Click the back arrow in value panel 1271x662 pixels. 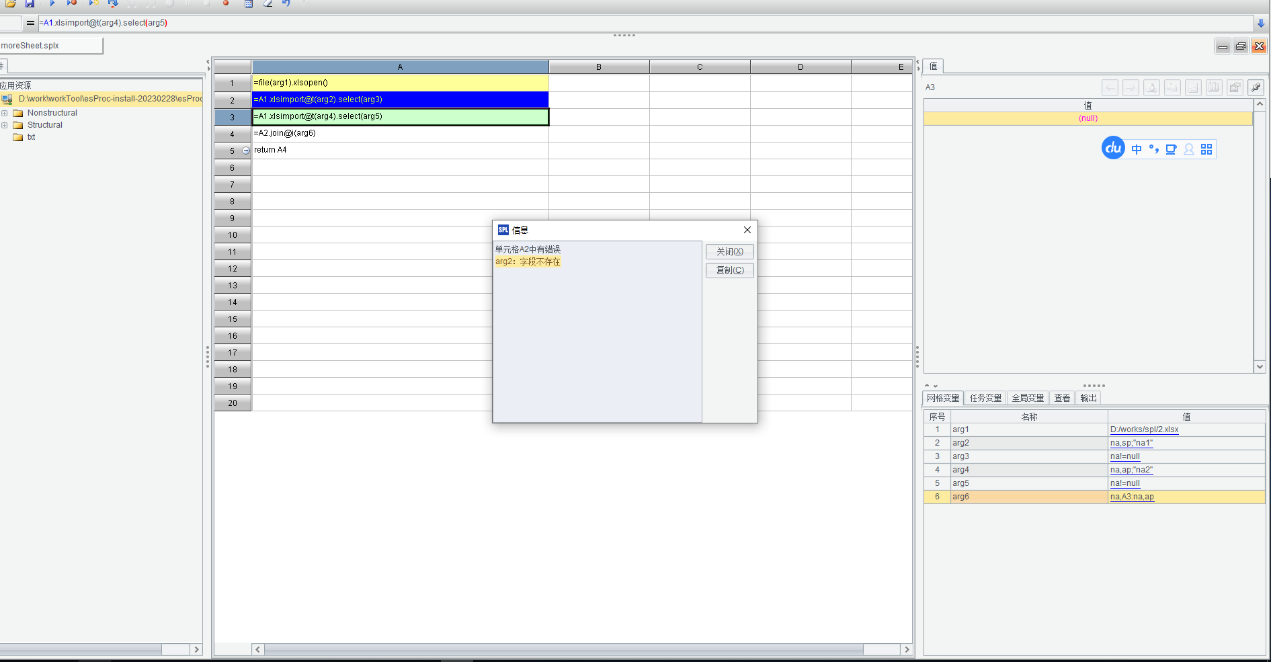click(1110, 87)
